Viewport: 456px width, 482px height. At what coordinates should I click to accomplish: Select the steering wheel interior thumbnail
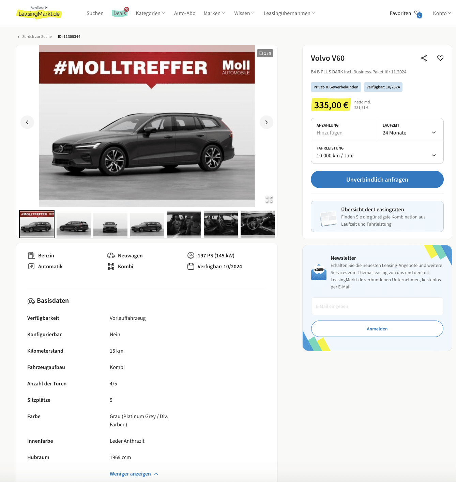tap(258, 224)
